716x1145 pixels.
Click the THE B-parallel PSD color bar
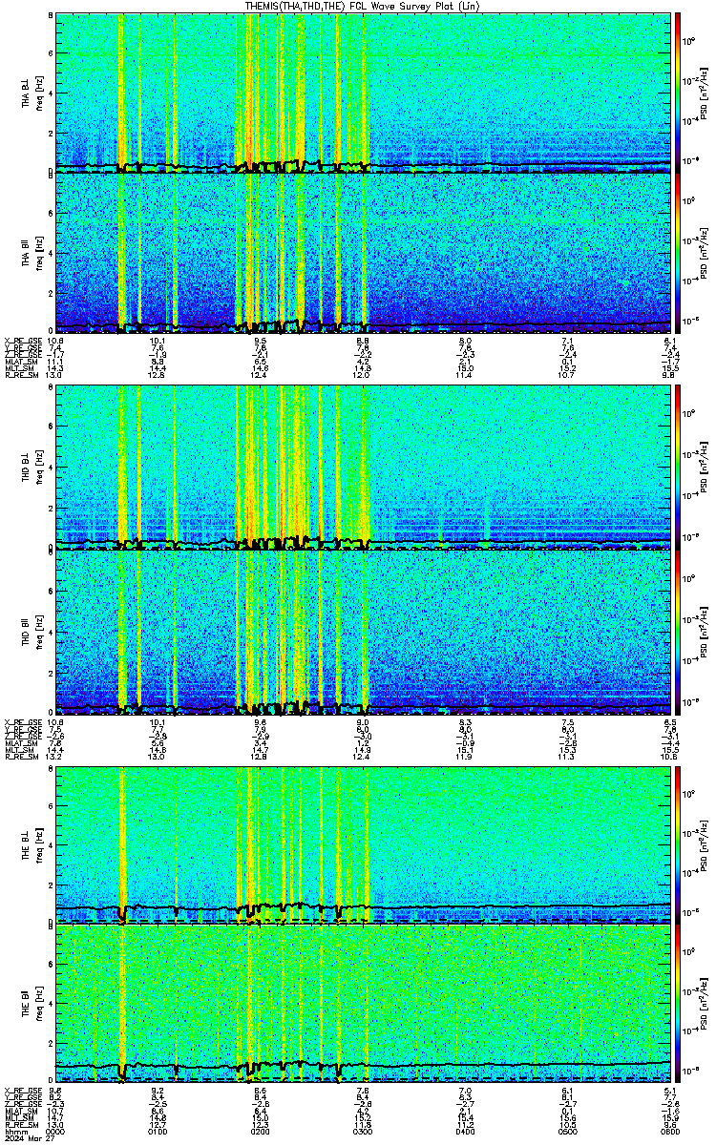pos(678,1006)
